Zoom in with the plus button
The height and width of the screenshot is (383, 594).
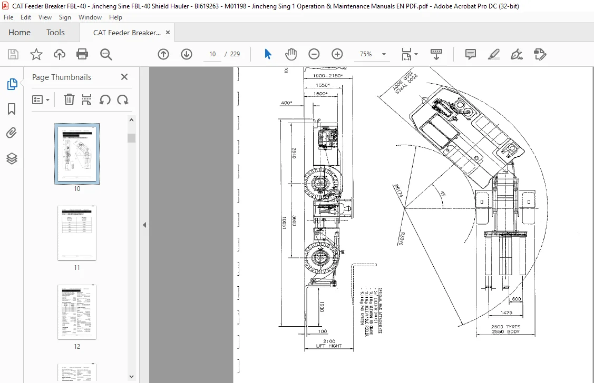[337, 54]
